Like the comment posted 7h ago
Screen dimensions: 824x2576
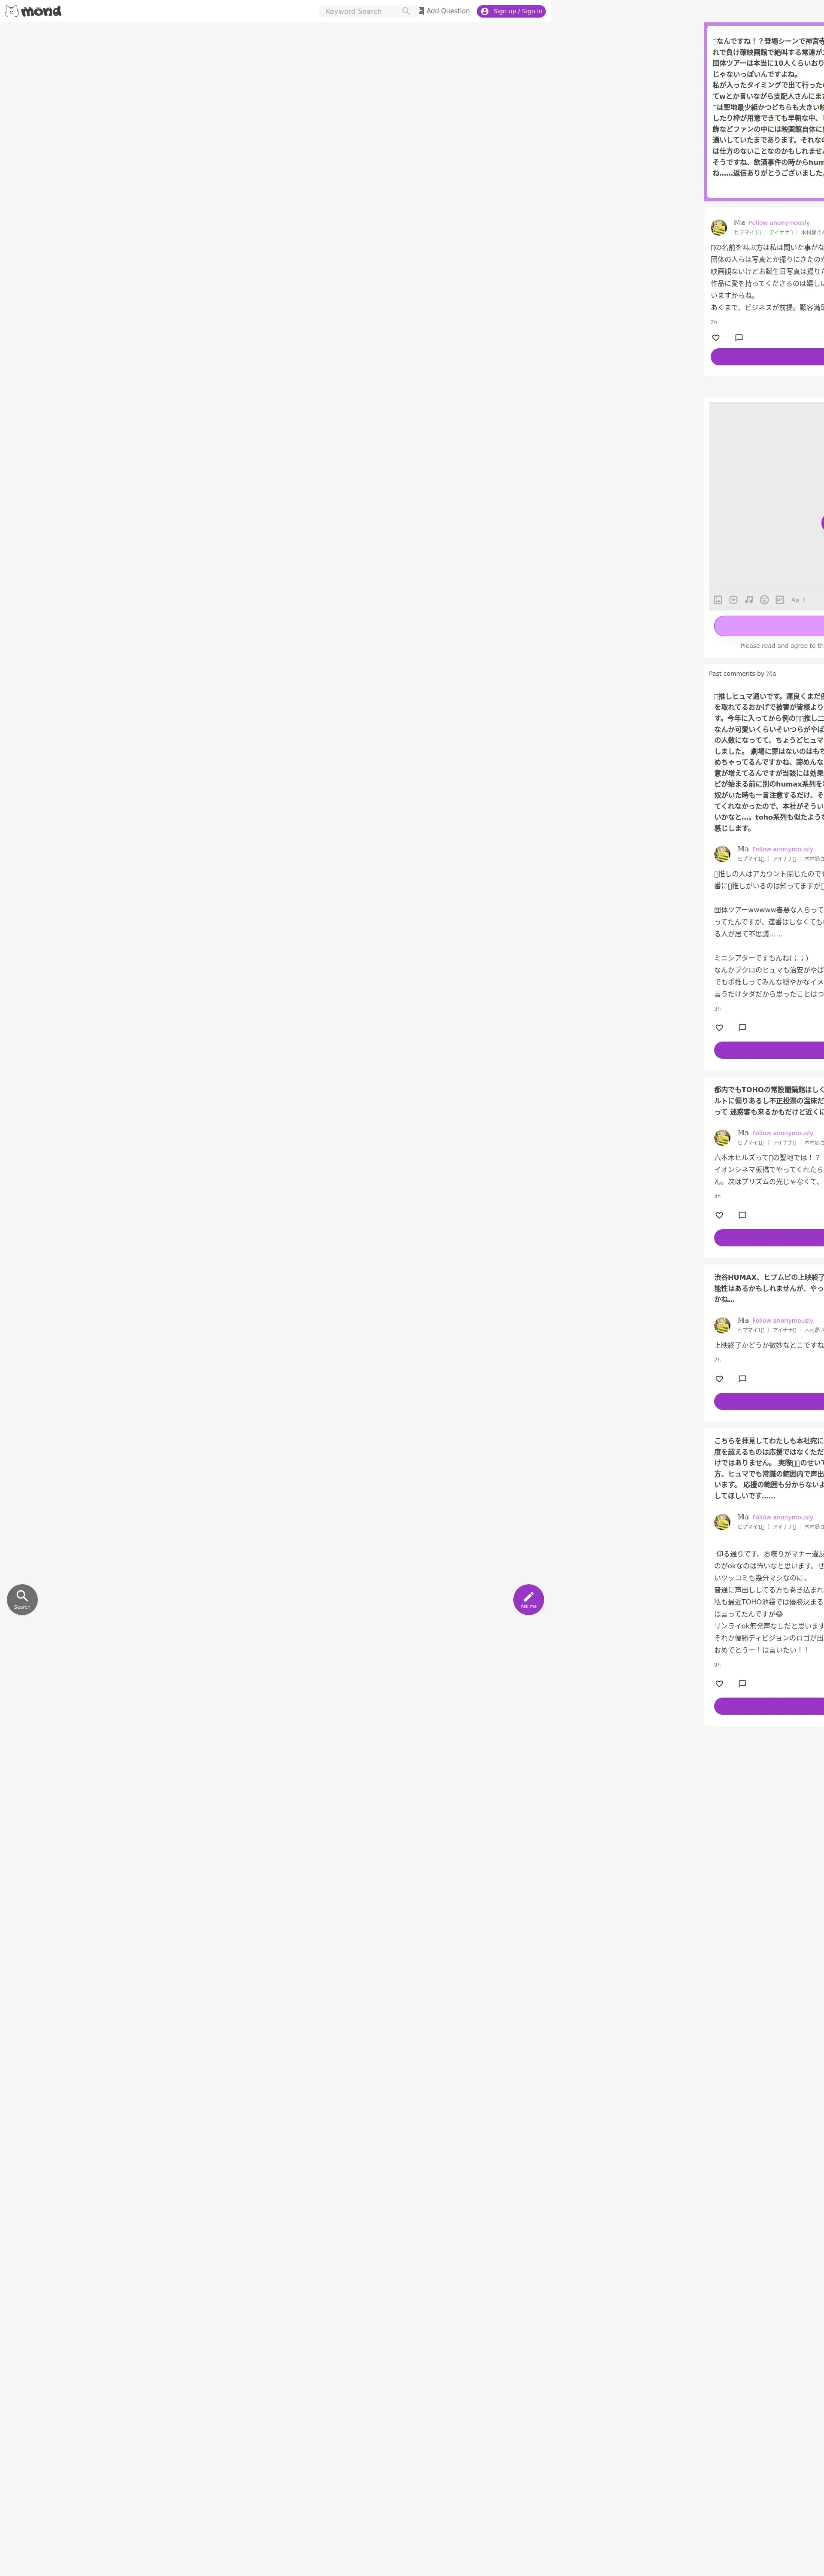[719, 1379]
